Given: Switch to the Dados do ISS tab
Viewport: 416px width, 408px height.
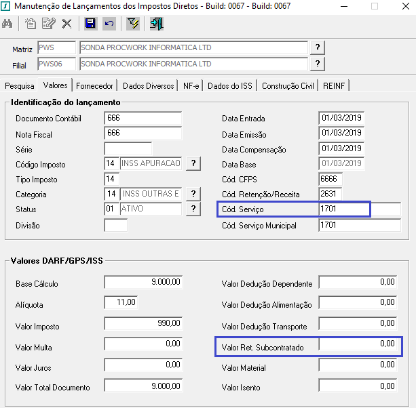Looking at the screenshot, I should click(x=230, y=86).
